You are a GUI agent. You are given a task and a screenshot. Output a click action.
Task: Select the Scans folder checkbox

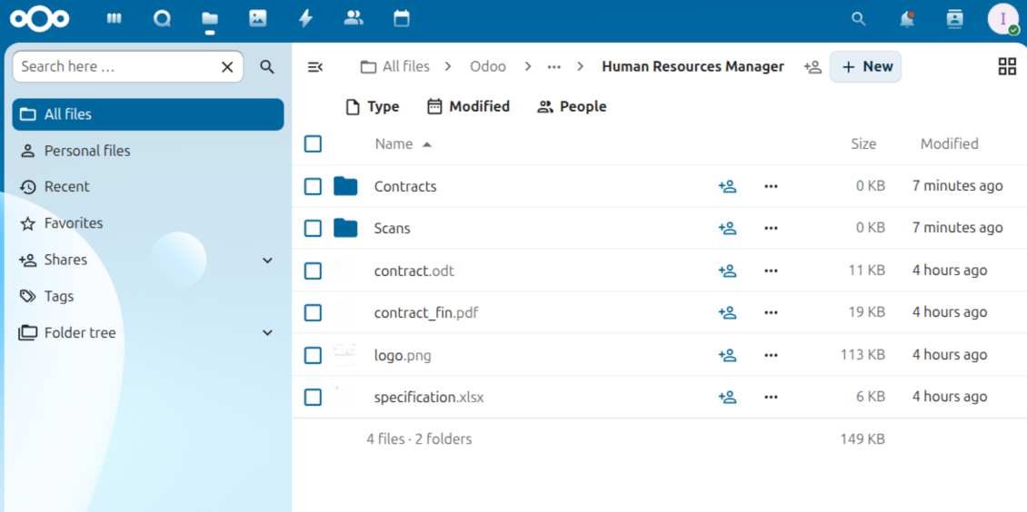click(314, 228)
